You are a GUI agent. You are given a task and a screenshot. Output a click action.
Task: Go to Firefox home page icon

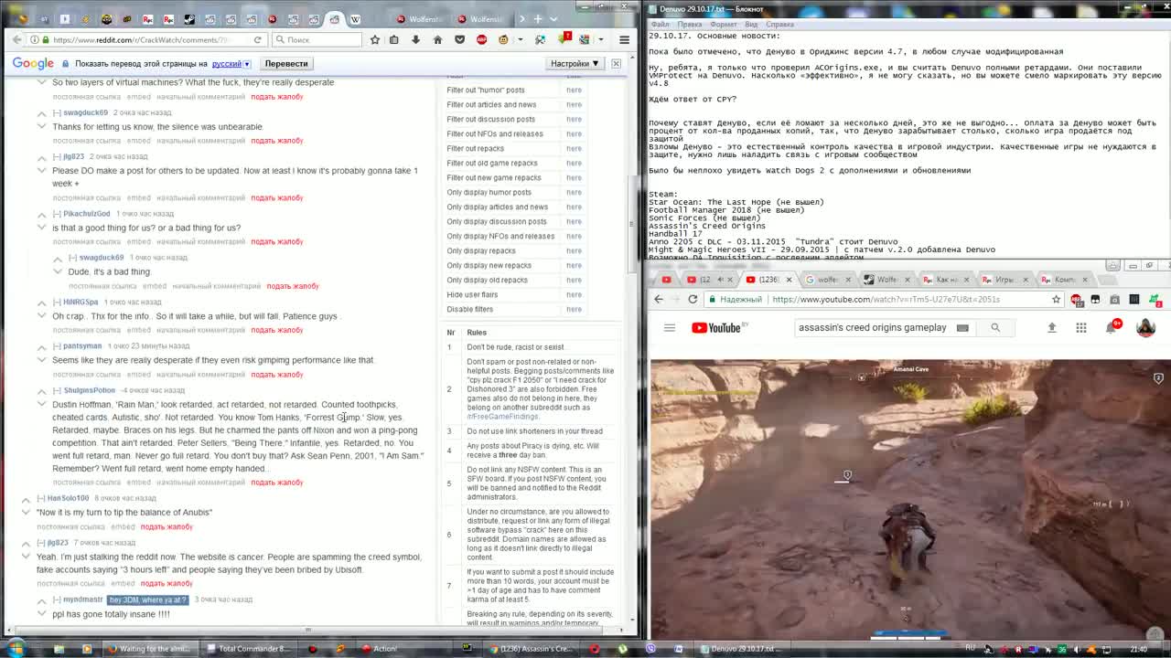(x=437, y=39)
